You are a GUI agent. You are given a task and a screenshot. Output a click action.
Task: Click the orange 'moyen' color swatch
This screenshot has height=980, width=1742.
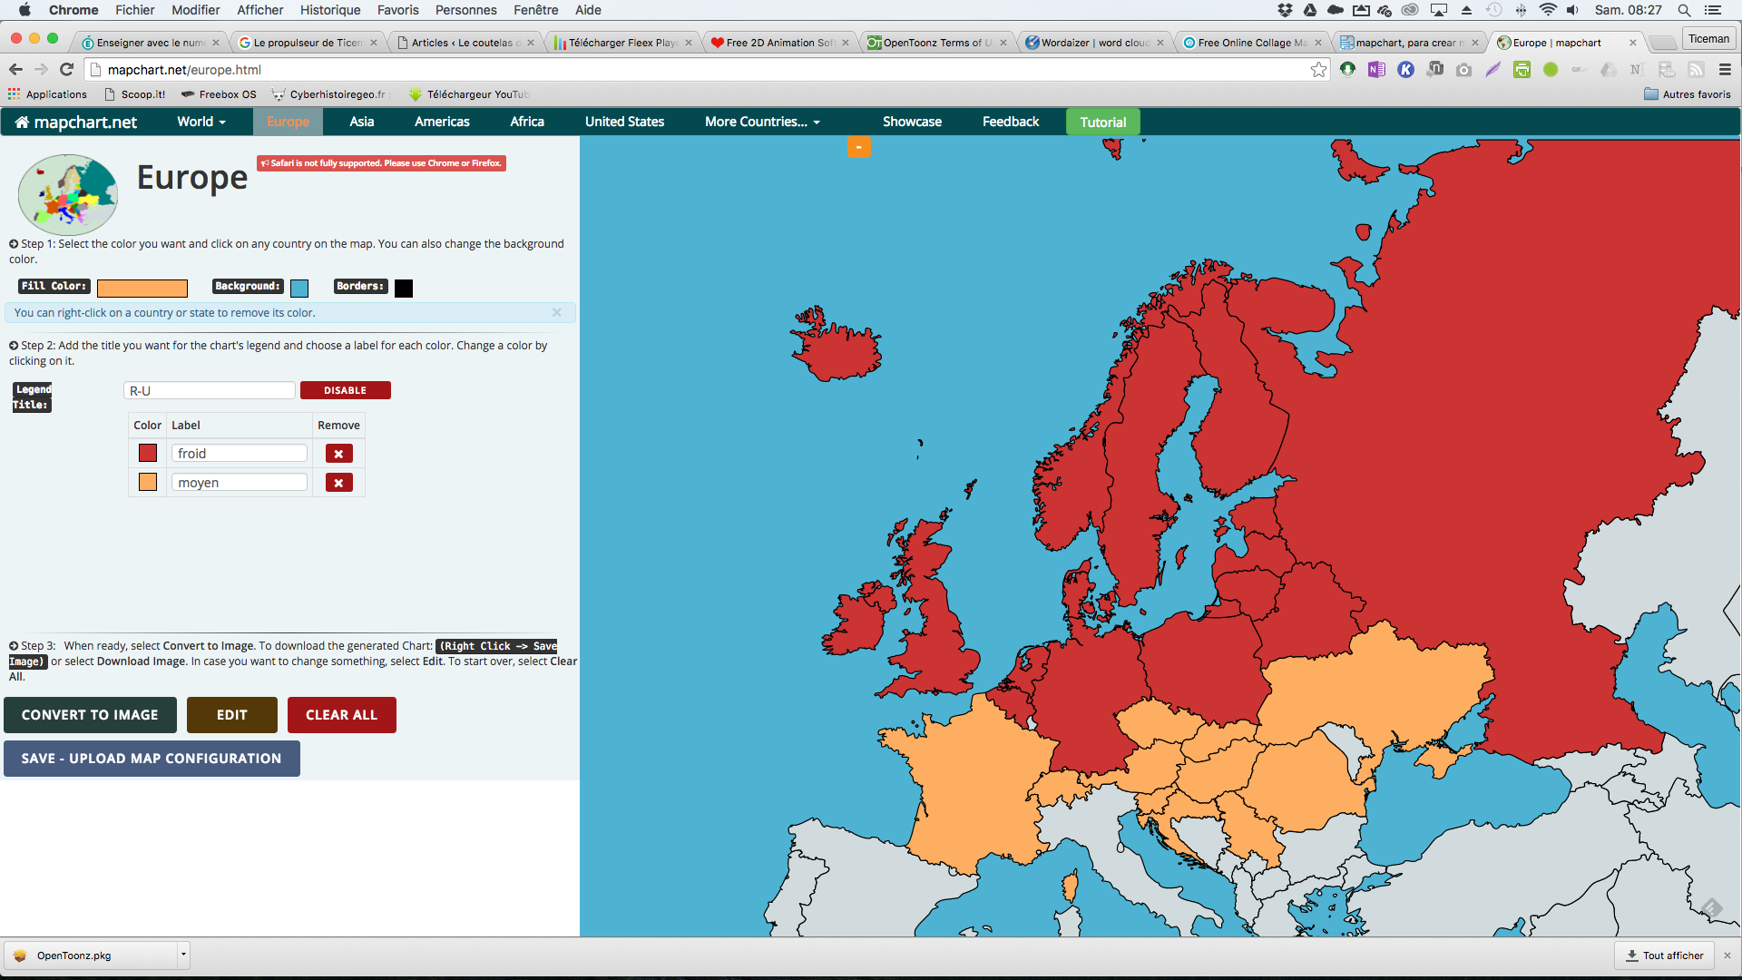point(147,482)
